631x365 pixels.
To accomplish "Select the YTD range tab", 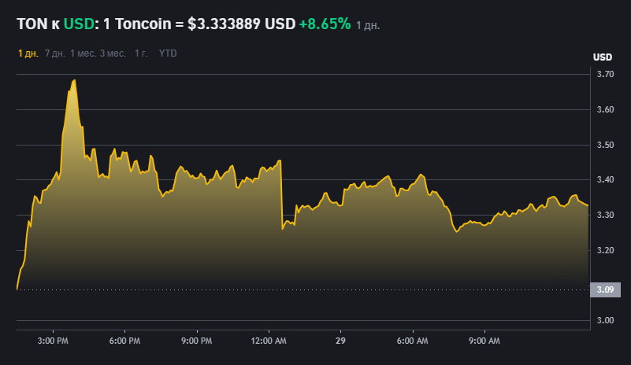I will click(168, 53).
